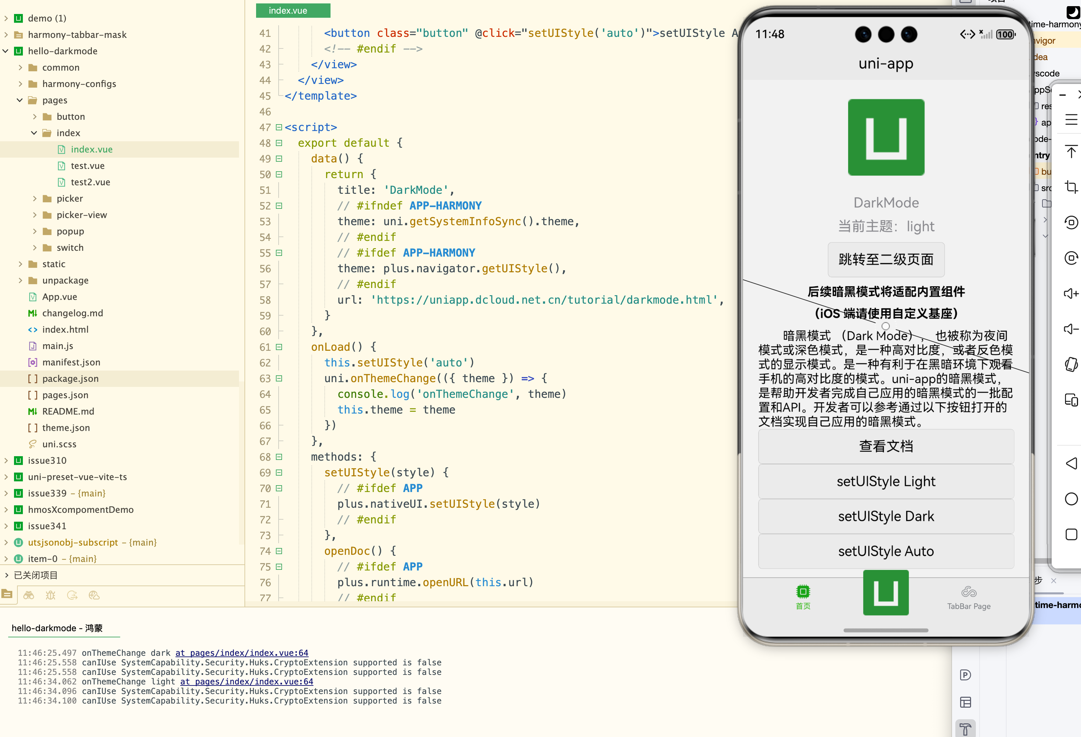1081x737 pixels.
Task: Tap the emulator square recents navigation icon
Action: pos(1071,534)
